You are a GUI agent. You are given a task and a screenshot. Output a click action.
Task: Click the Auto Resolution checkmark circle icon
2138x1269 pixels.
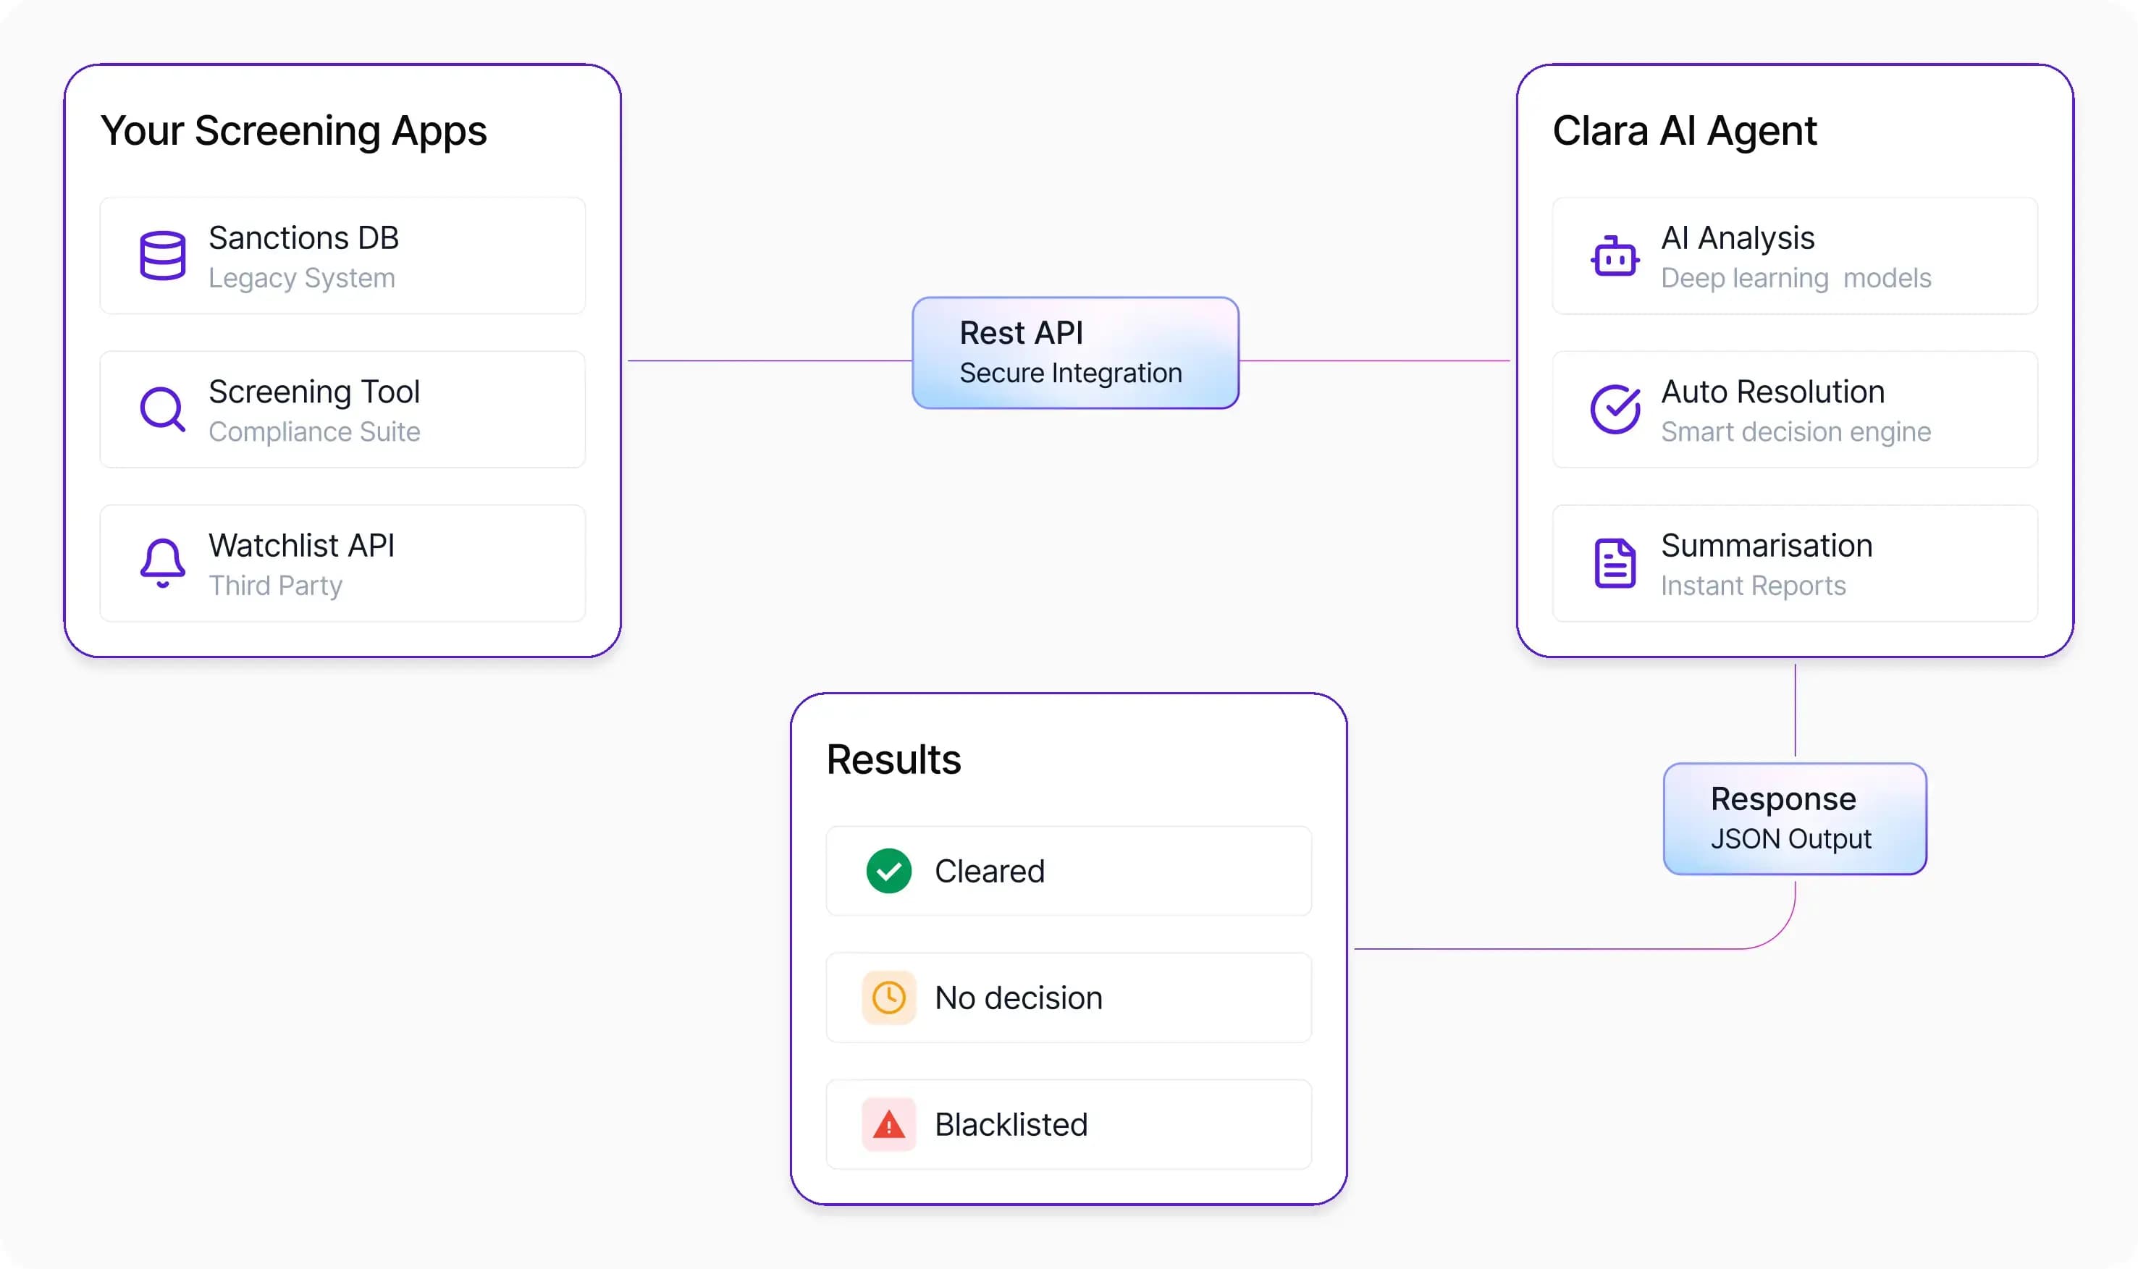(x=1615, y=409)
